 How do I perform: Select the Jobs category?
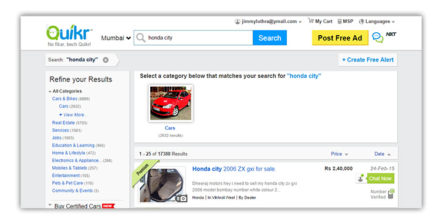coord(57,138)
